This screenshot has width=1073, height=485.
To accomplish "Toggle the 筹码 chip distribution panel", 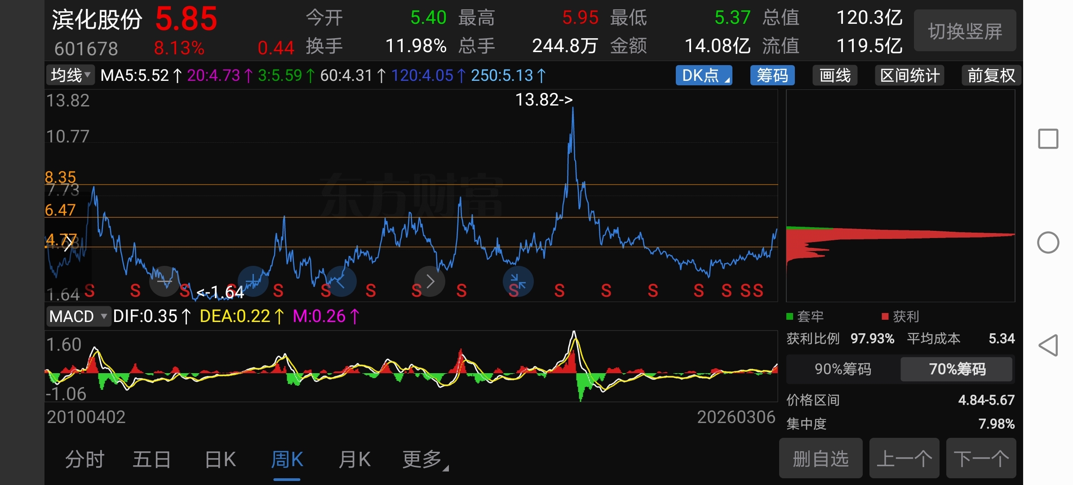I will coord(772,75).
